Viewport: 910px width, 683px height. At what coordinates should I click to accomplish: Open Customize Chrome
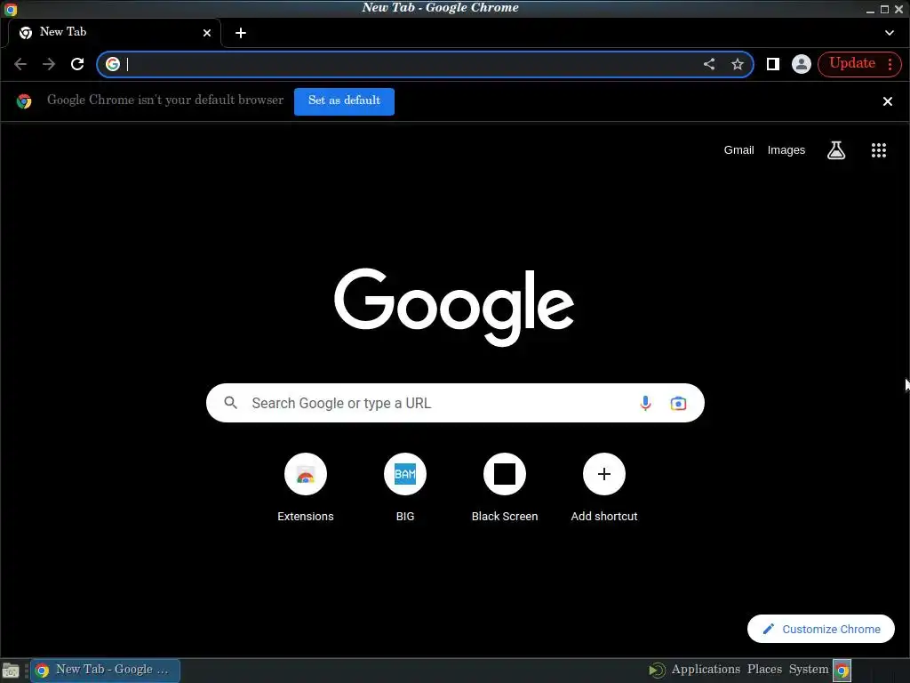[x=820, y=629]
